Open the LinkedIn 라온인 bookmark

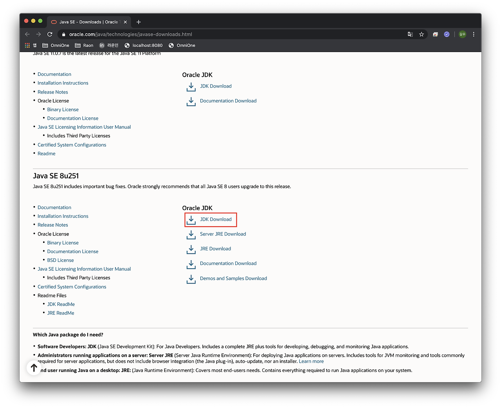[109, 45]
